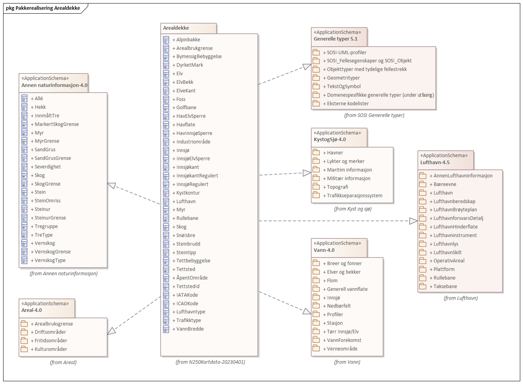Click the Geometrityper folder icon

(316, 78)
